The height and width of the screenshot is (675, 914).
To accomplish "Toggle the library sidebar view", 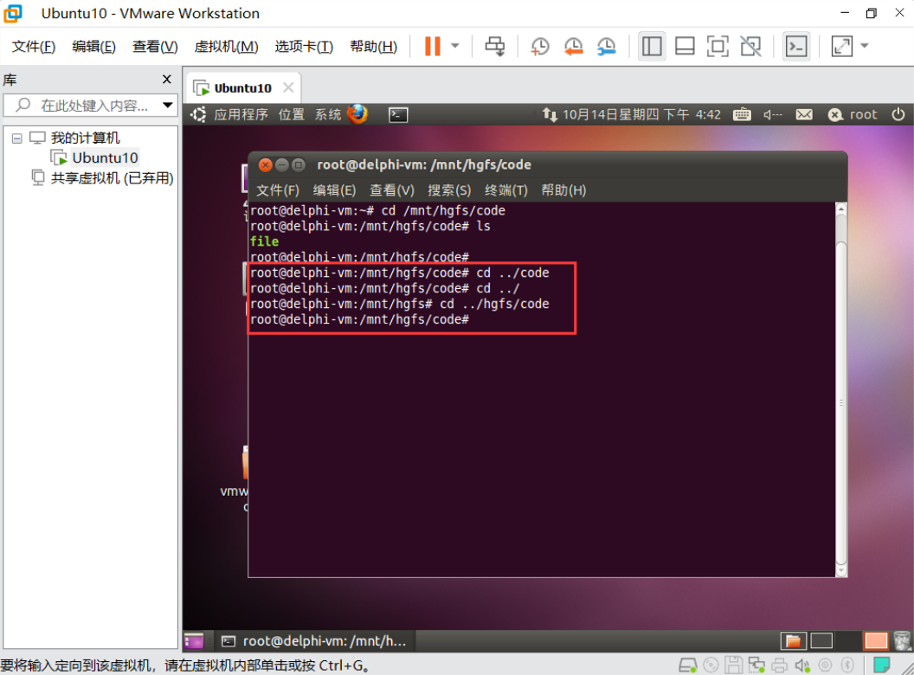I will (x=652, y=46).
